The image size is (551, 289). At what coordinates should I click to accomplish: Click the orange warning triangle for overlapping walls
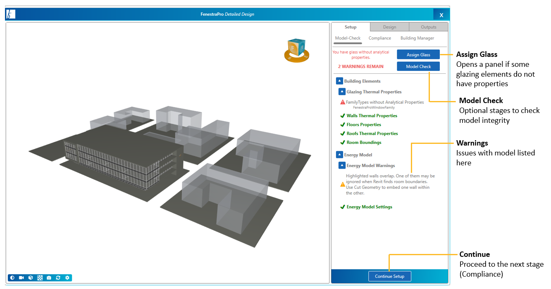click(343, 184)
